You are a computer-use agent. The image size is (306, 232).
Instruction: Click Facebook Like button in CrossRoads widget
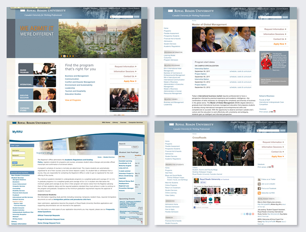click(203, 183)
